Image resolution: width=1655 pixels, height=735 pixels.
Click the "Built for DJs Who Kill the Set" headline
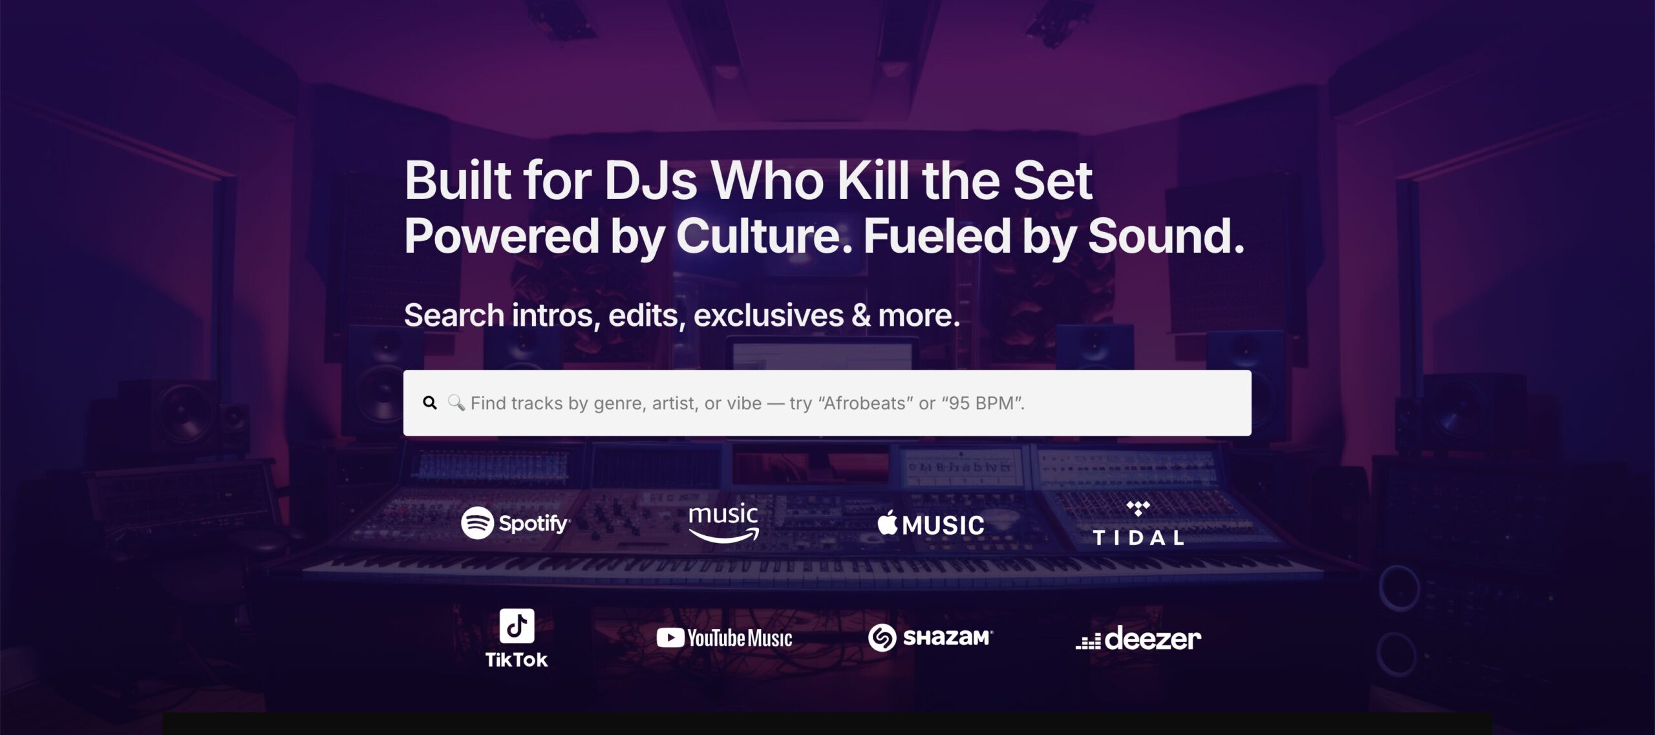pyautogui.click(x=749, y=180)
